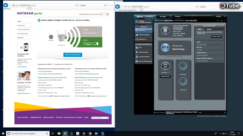Open USB Anwendung in ASUS sidebar
This screenshot has width=243, height=136.
pyautogui.click(x=144, y=35)
